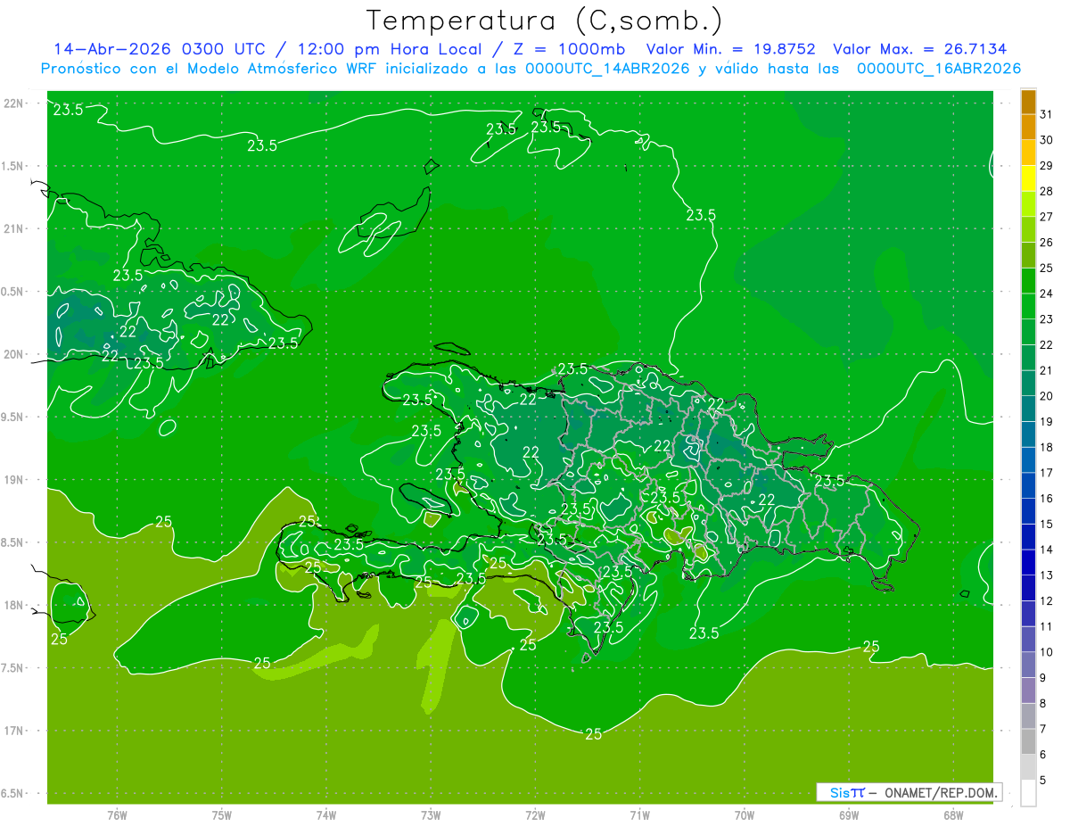Click the Valor Min. = 19.8752 text
The height and width of the screenshot is (827, 1070).
(730, 49)
